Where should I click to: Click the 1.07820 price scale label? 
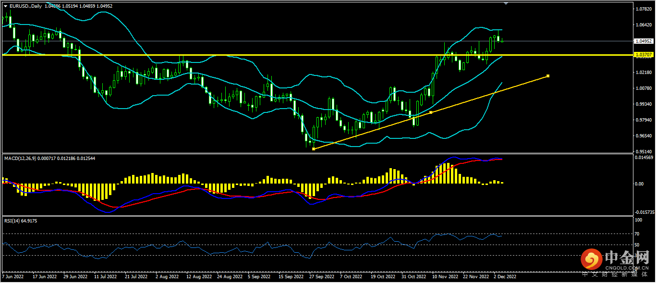pyautogui.click(x=643, y=9)
